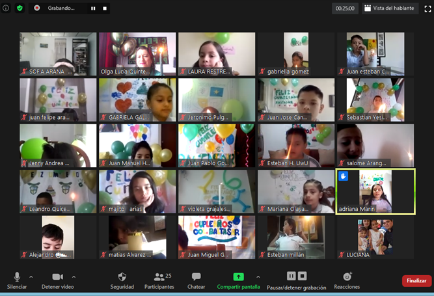
Task: Open the Chatear chat window
Action: click(x=197, y=277)
